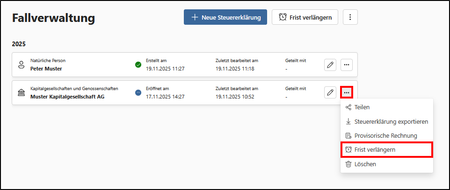Click the Frist verlängern header button
450x190 pixels.
tap(305, 17)
